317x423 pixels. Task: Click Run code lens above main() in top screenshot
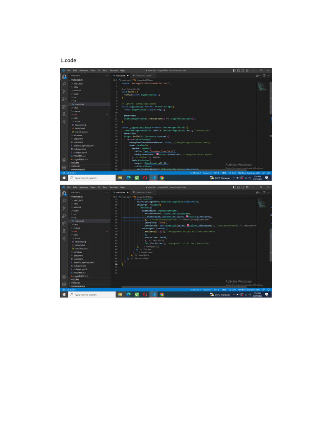click(x=123, y=89)
